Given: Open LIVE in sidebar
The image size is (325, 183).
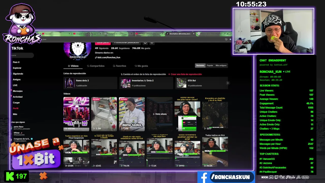Looking at the screenshot, I should pyautogui.click(x=15, y=85).
